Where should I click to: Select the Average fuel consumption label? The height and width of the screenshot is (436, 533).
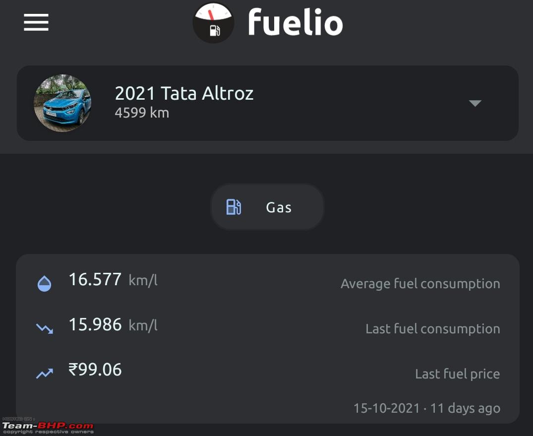click(x=420, y=284)
